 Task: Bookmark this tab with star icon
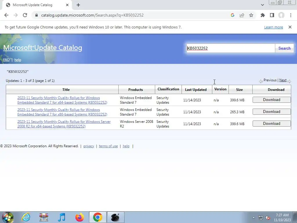point(251,15)
